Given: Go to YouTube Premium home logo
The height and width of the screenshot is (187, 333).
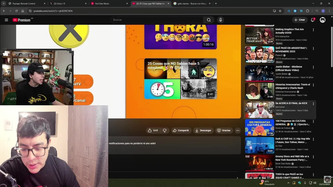Looking at the screenshot, I should pos(21,20).
